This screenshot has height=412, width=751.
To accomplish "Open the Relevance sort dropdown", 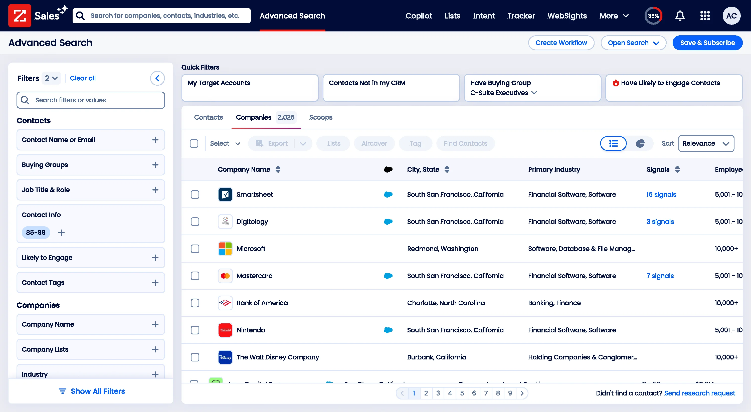I will [706, 143].
